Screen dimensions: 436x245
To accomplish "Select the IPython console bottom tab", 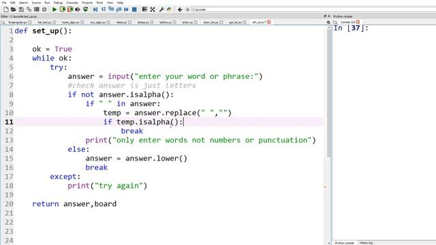I will tap(344, 243).
